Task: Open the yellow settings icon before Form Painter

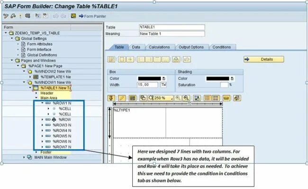Action: pos(73,16)
